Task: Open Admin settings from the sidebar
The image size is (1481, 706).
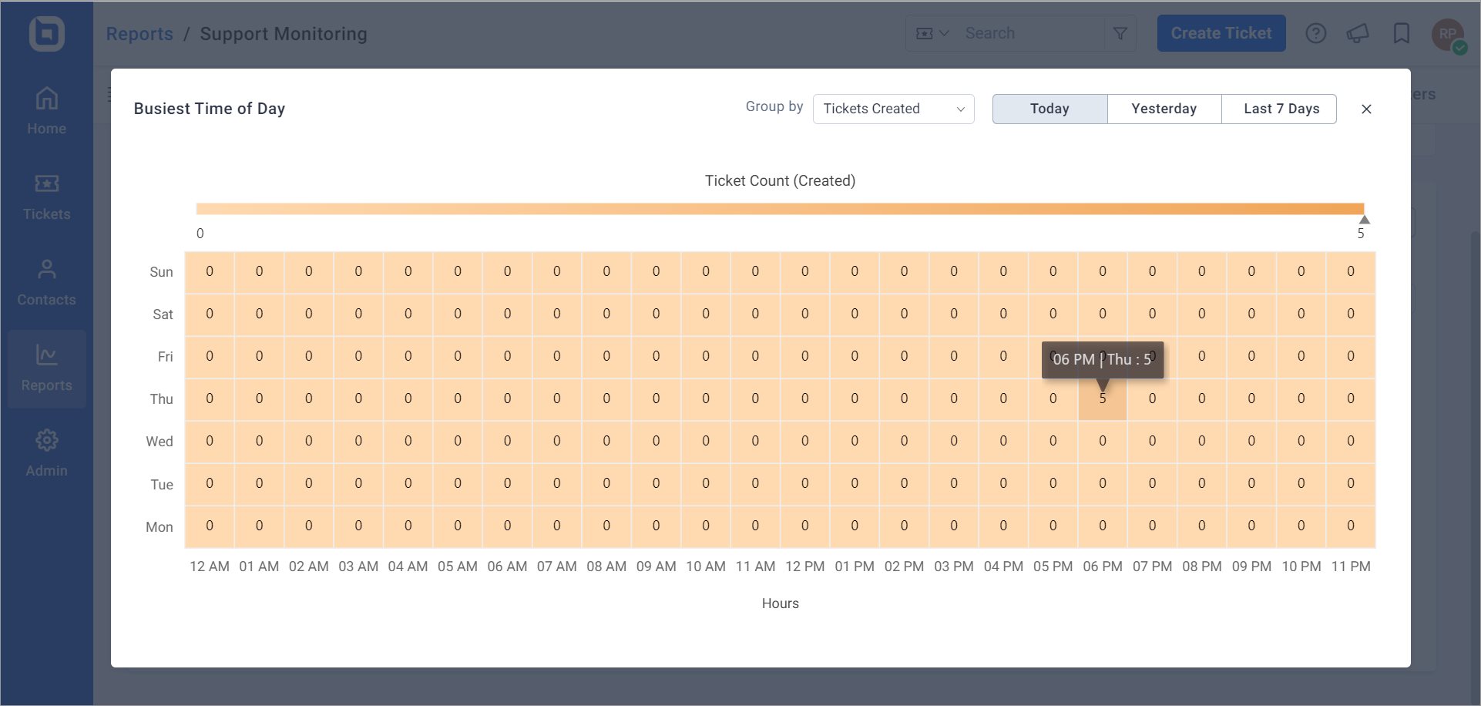Action: 46,454
